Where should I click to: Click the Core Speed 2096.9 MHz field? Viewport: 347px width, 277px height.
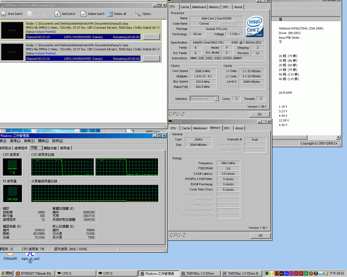click(203, 71)
